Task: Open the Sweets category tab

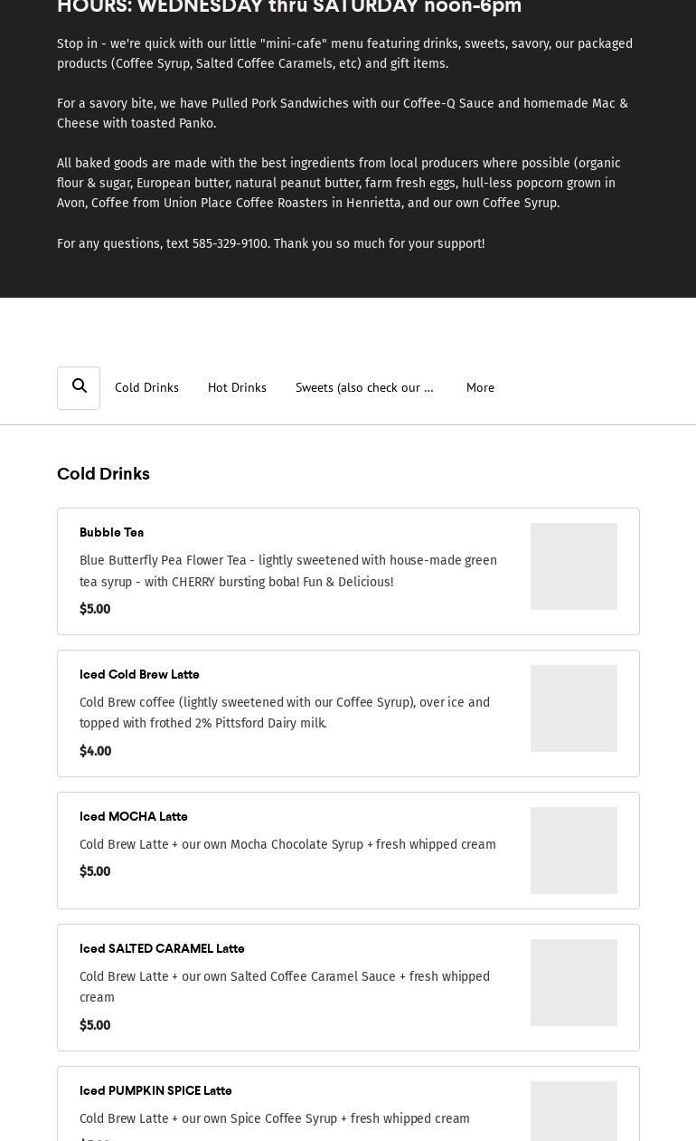Action: (x=364, y=387)
